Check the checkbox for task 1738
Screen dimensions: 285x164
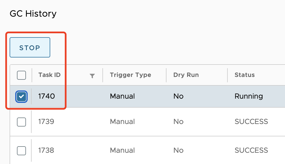click(21, 150)
